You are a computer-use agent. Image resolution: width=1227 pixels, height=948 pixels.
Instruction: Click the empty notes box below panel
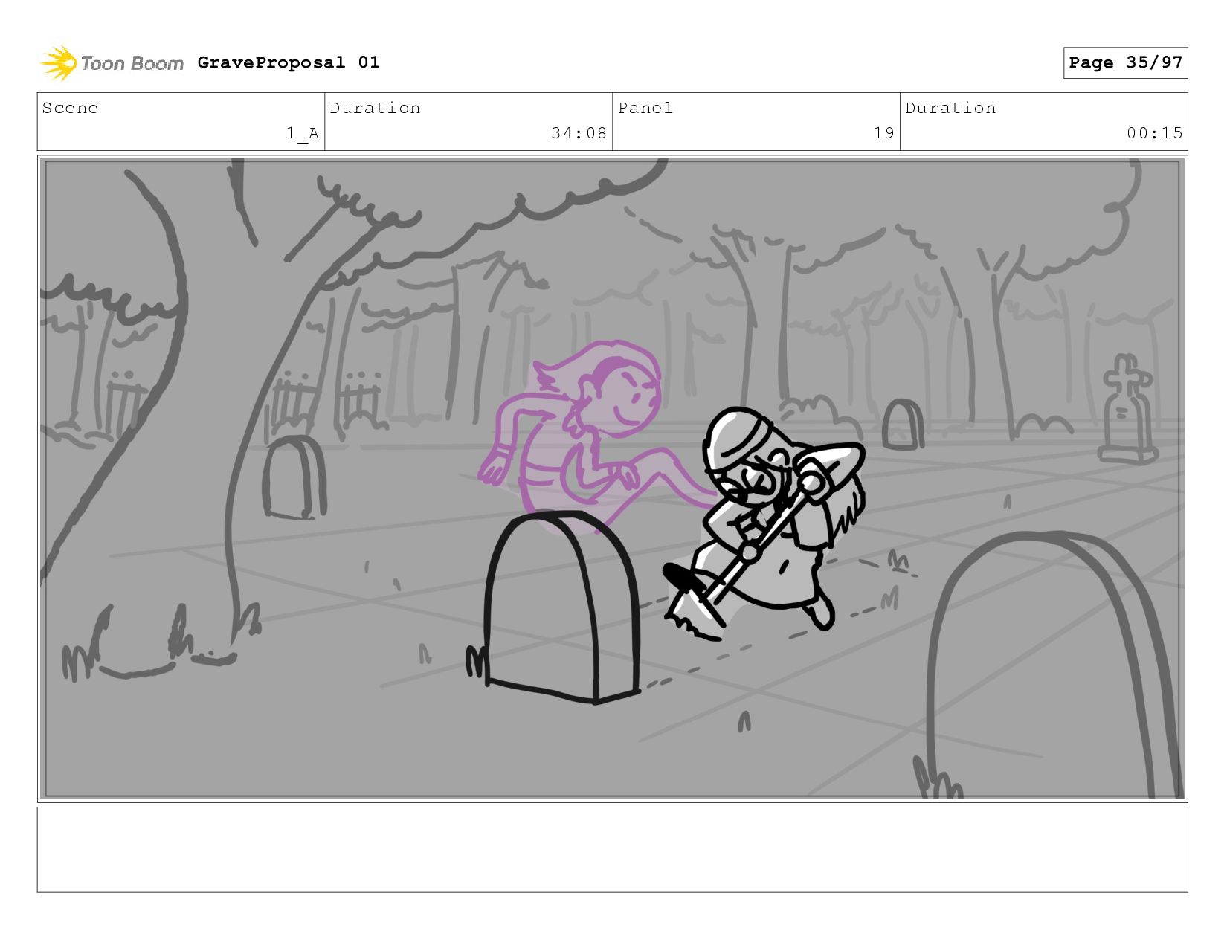[612, 850]
